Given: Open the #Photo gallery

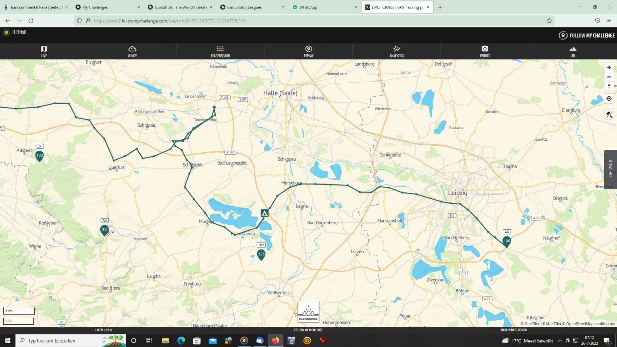Looking at the screenshot, I should [x=485, y=51].
